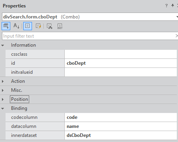Screen dimensions: 178x142
Task: Click the Properties panel title
Action: pyautogui.click(x=14, y=6)
